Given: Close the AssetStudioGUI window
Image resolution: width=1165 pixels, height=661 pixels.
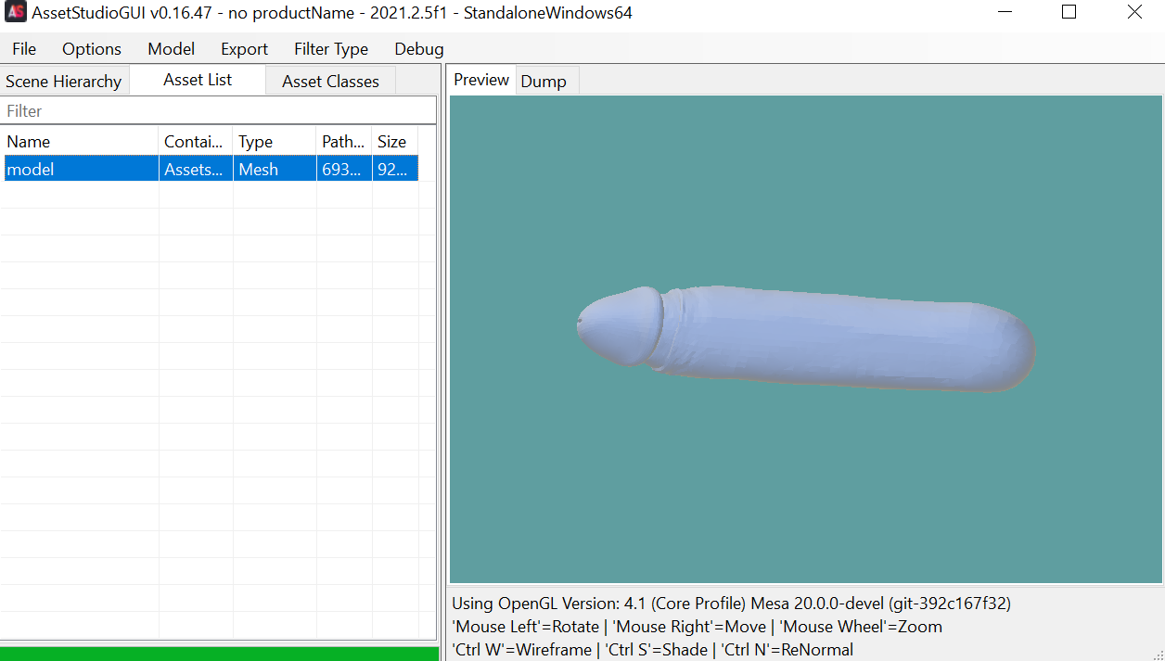Looking at the screenshot, I should (x=1134, y=13).
